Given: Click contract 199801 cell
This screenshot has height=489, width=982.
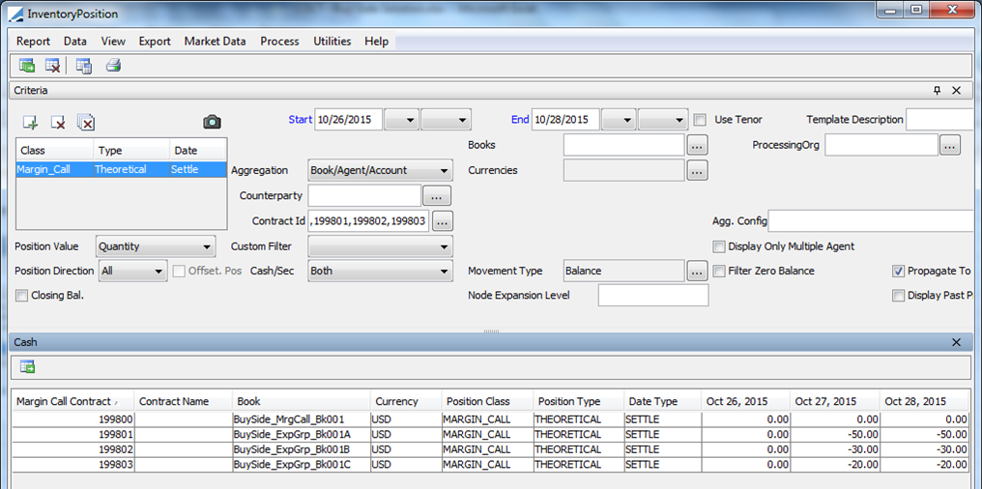Looking at the screenshot, I should 72,434.
